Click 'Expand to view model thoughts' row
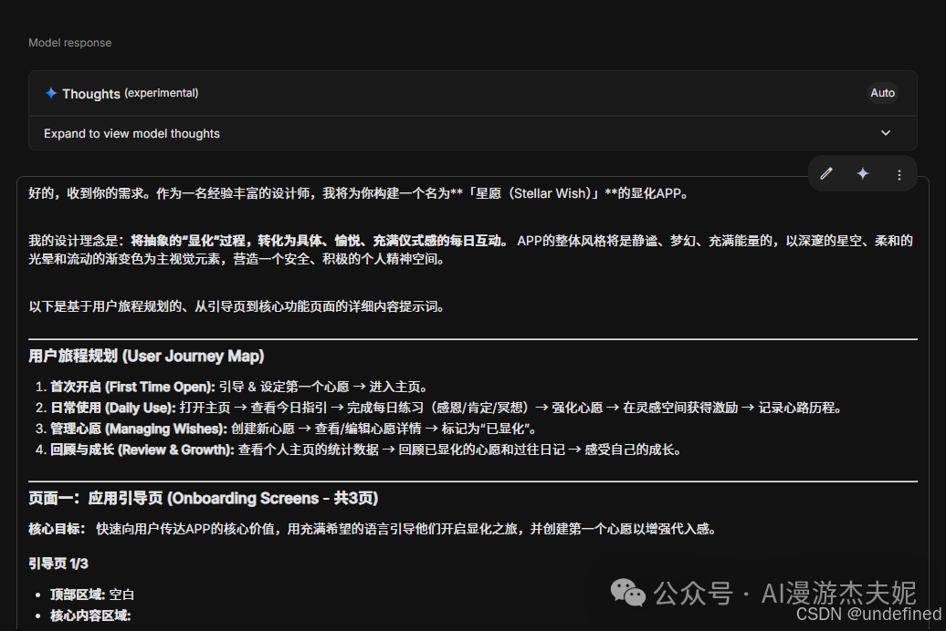 click(472, 133)
